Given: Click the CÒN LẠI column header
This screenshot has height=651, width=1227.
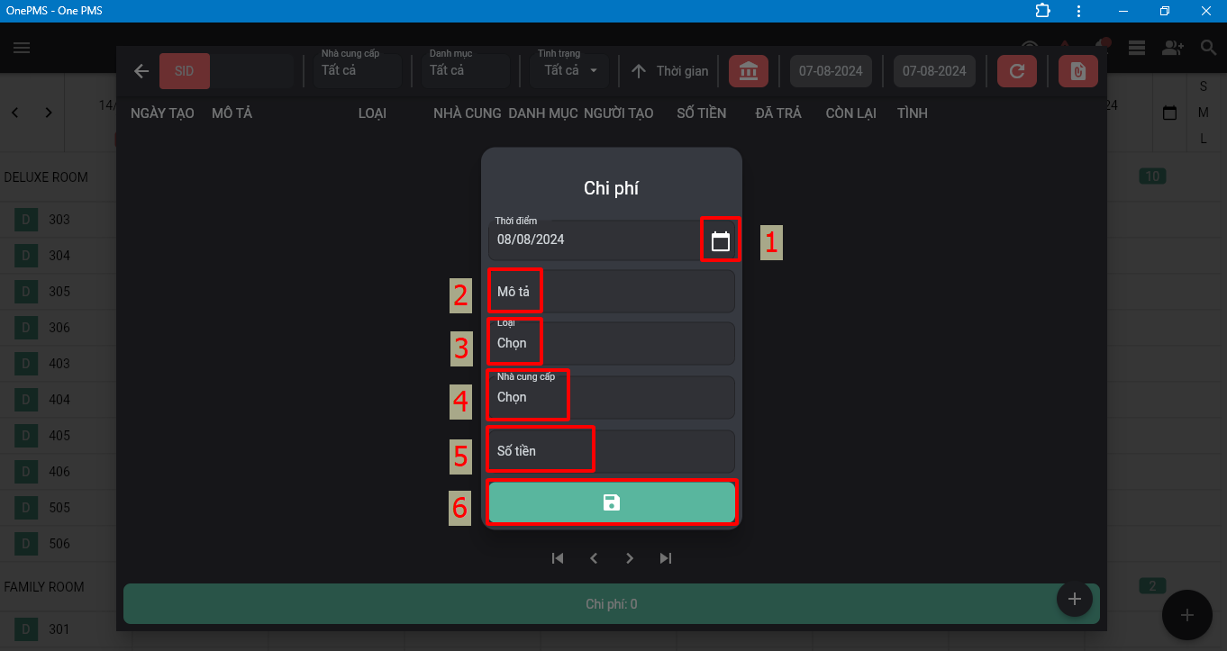Looking at the screenshot, I should click(x=851, y=113).
